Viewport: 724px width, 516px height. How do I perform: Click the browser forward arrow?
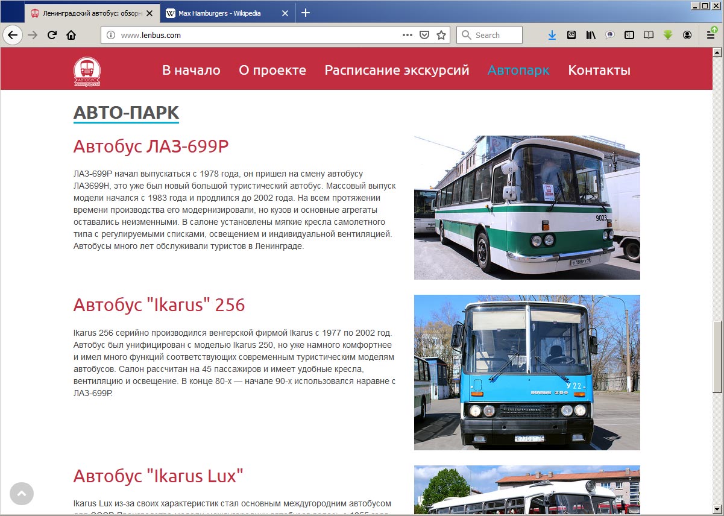tap(33, 35)
